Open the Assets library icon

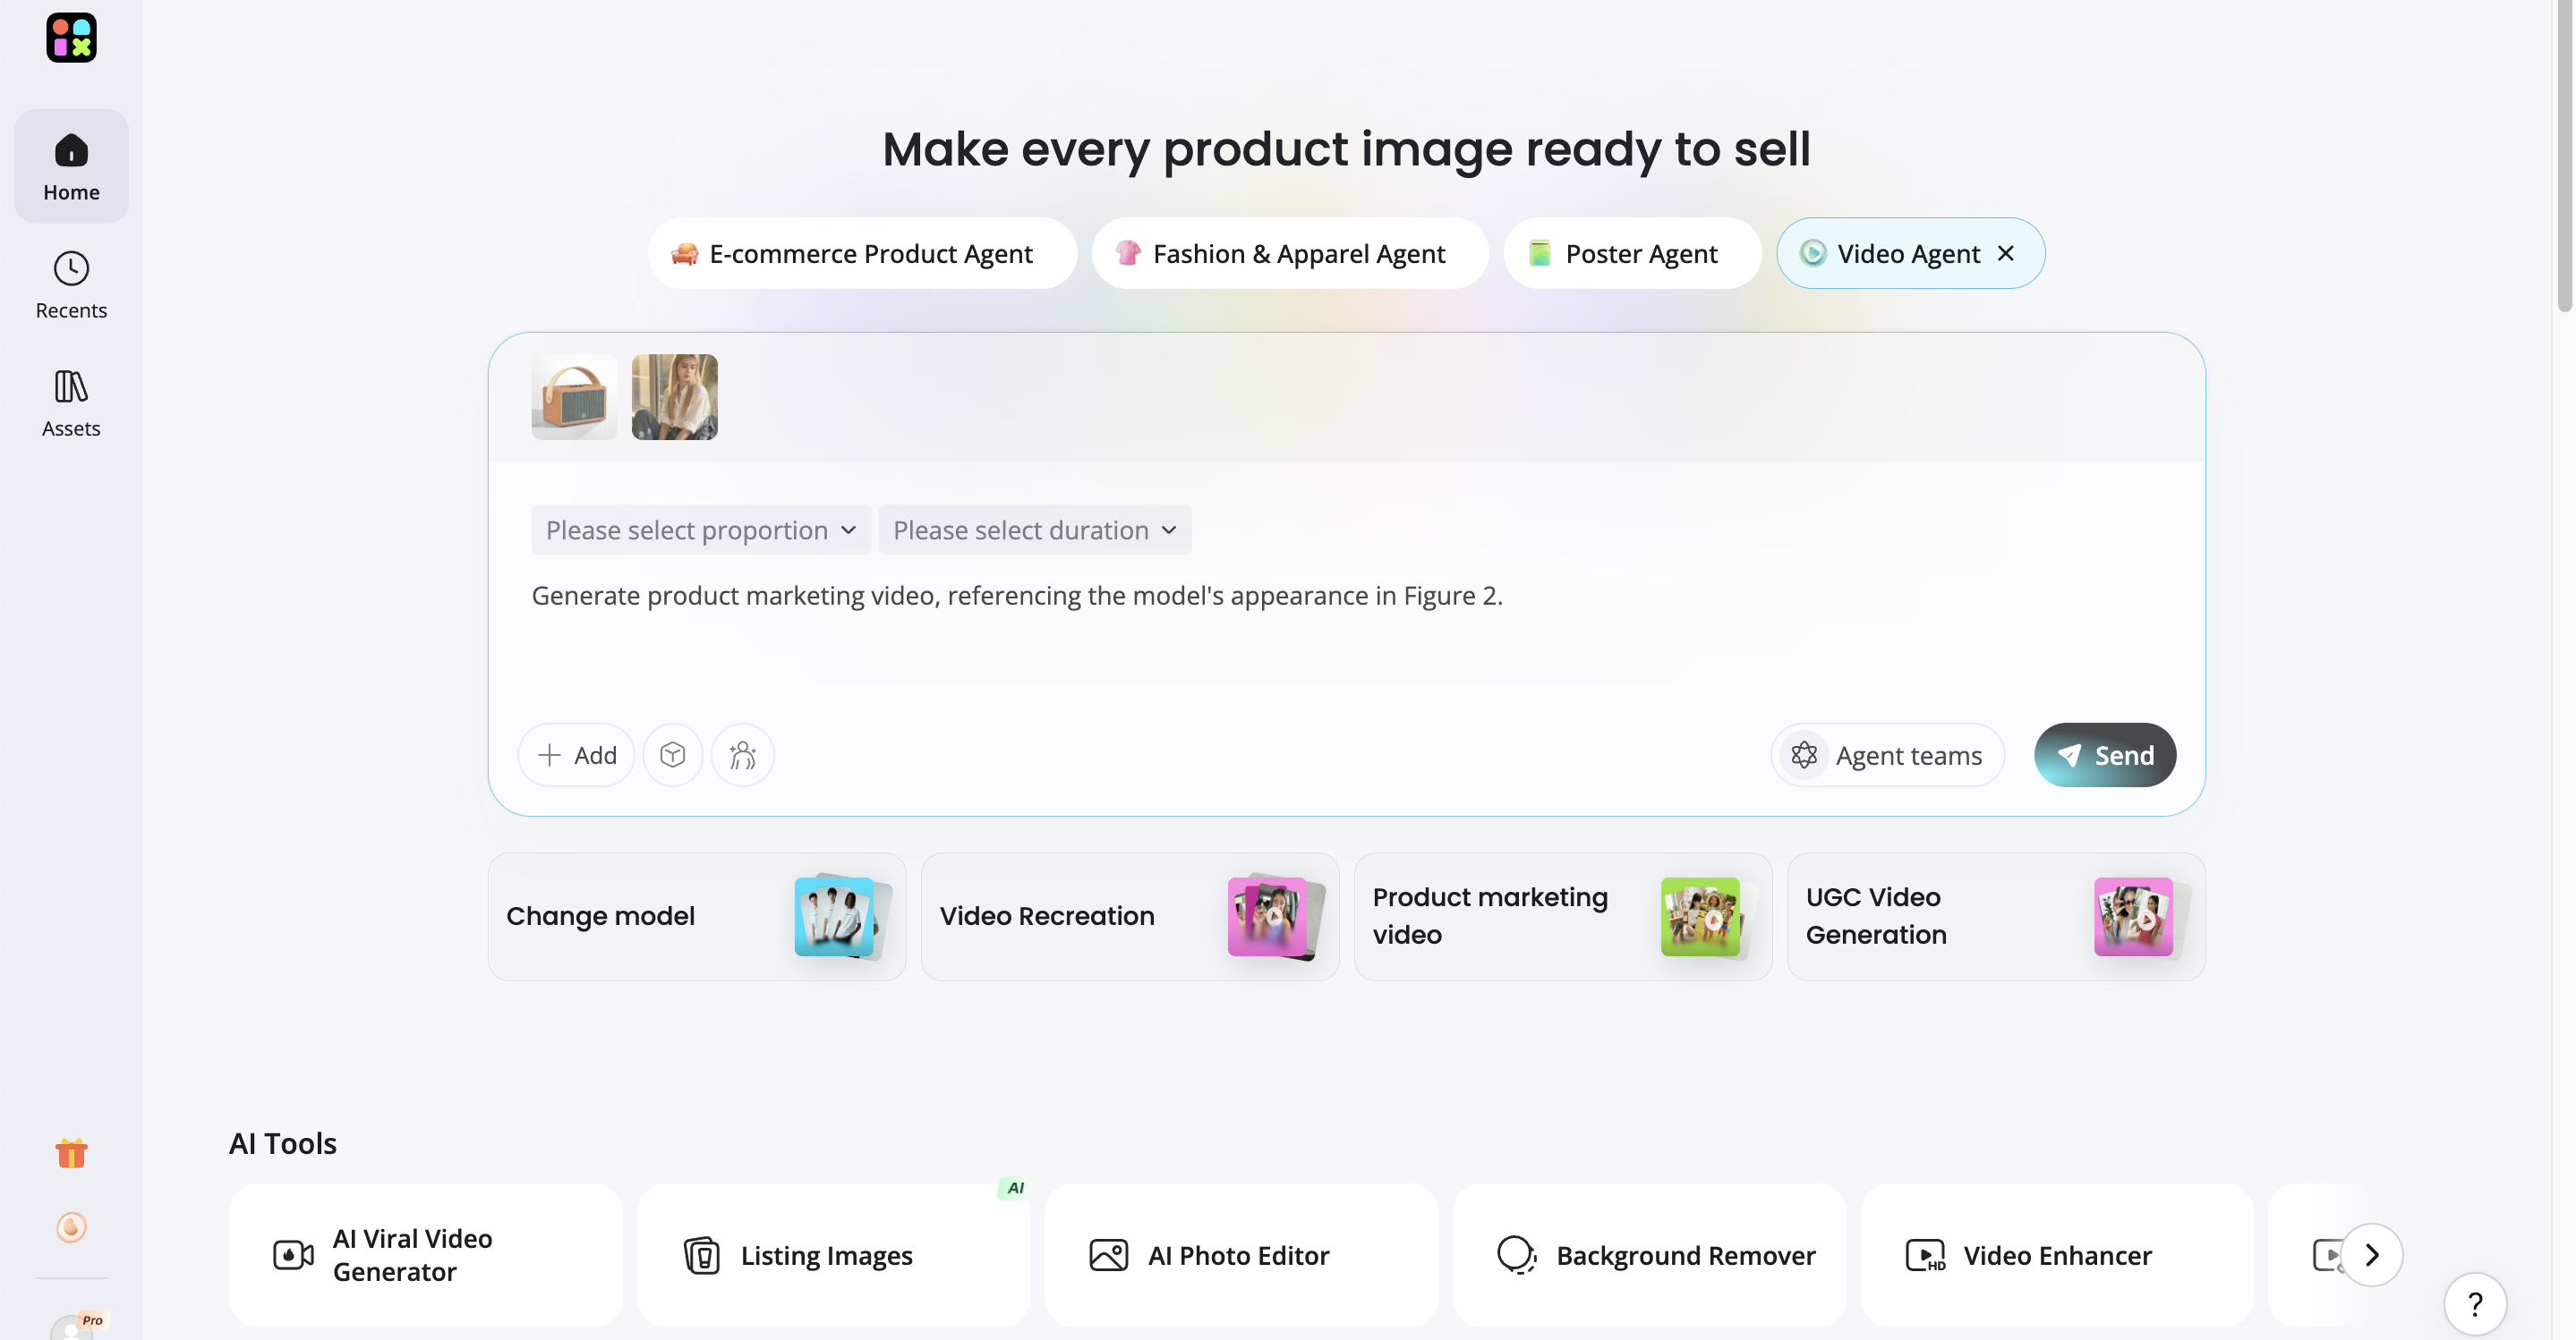coord(71,386)
